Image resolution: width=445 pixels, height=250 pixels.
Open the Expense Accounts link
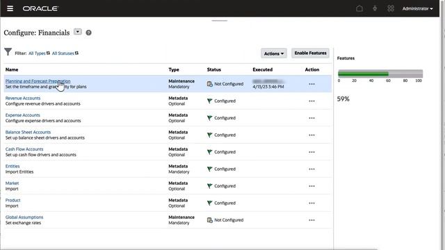pyautogui.click(x=23, y=115)
